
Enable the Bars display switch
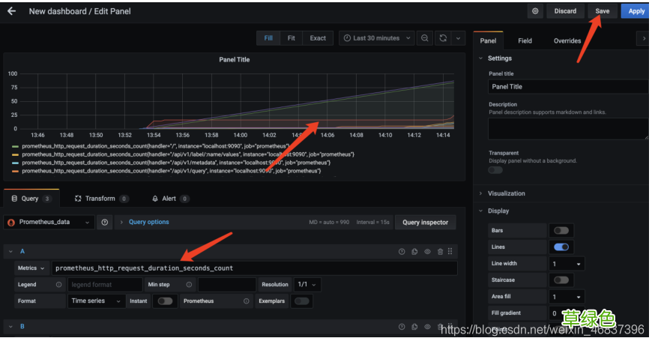click(x=561, y=231)
